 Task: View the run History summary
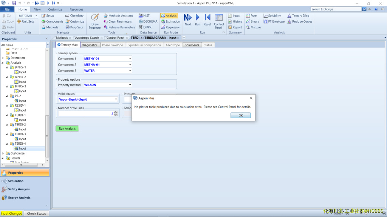click(235, 21)
